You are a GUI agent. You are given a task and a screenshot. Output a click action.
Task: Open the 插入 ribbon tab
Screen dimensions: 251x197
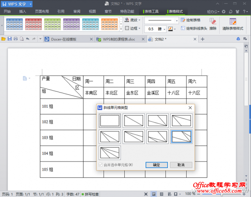(23, 12)
